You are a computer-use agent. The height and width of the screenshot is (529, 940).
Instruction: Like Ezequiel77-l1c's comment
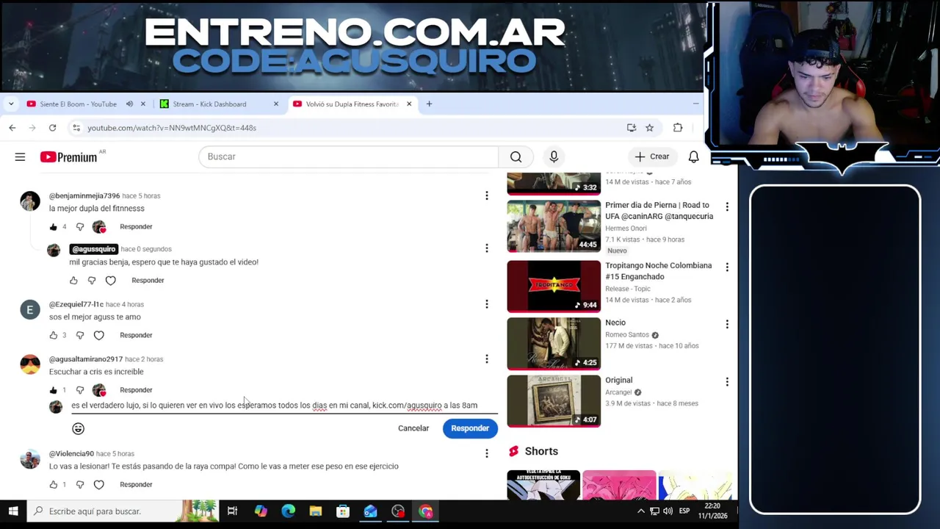pos(53,335)
